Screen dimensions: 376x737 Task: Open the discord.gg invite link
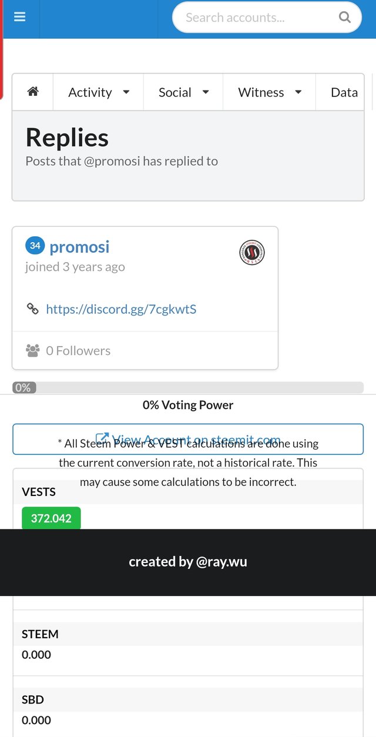click(x=121, y=309)
